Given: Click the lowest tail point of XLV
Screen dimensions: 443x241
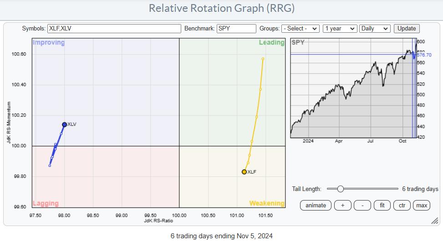Looking at the screenshot, I should click(50, 166).
